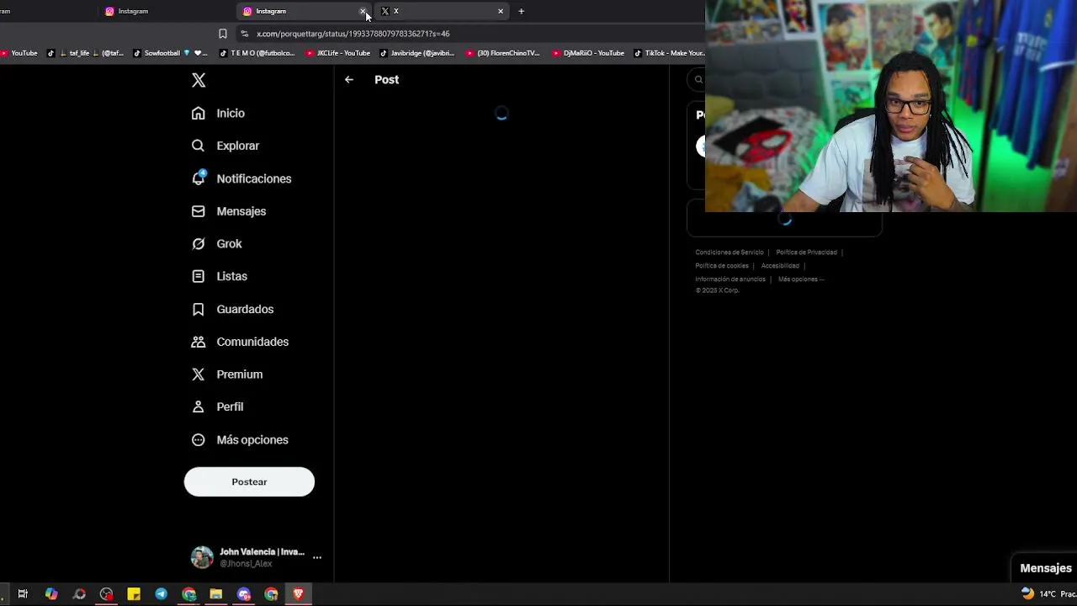The width and height of the screenshot is (1077, 606).
Task: Open T E M O bookmark
Action: point(257,53)
